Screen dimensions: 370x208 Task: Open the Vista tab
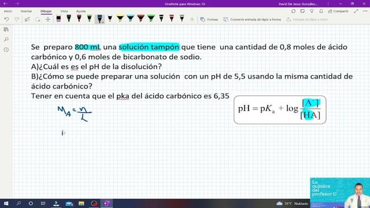point(64,11)
